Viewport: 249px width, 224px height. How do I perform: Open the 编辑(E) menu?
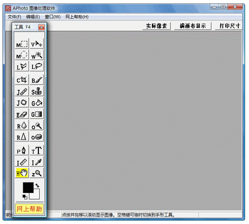(x=33, y=17)
